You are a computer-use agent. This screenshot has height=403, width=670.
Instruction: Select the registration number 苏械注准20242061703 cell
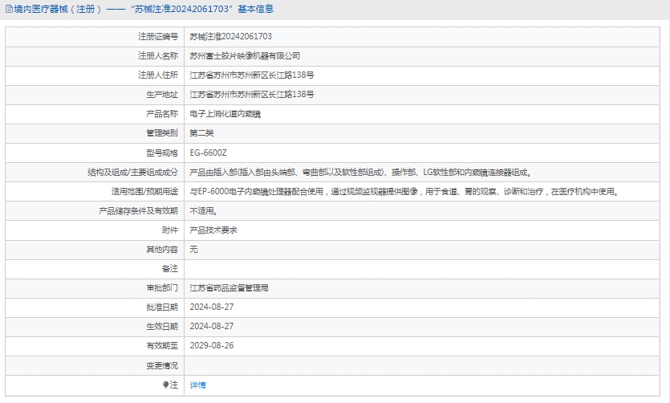point(230,36)
